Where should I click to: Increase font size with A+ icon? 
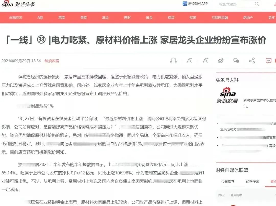point(205,61)
